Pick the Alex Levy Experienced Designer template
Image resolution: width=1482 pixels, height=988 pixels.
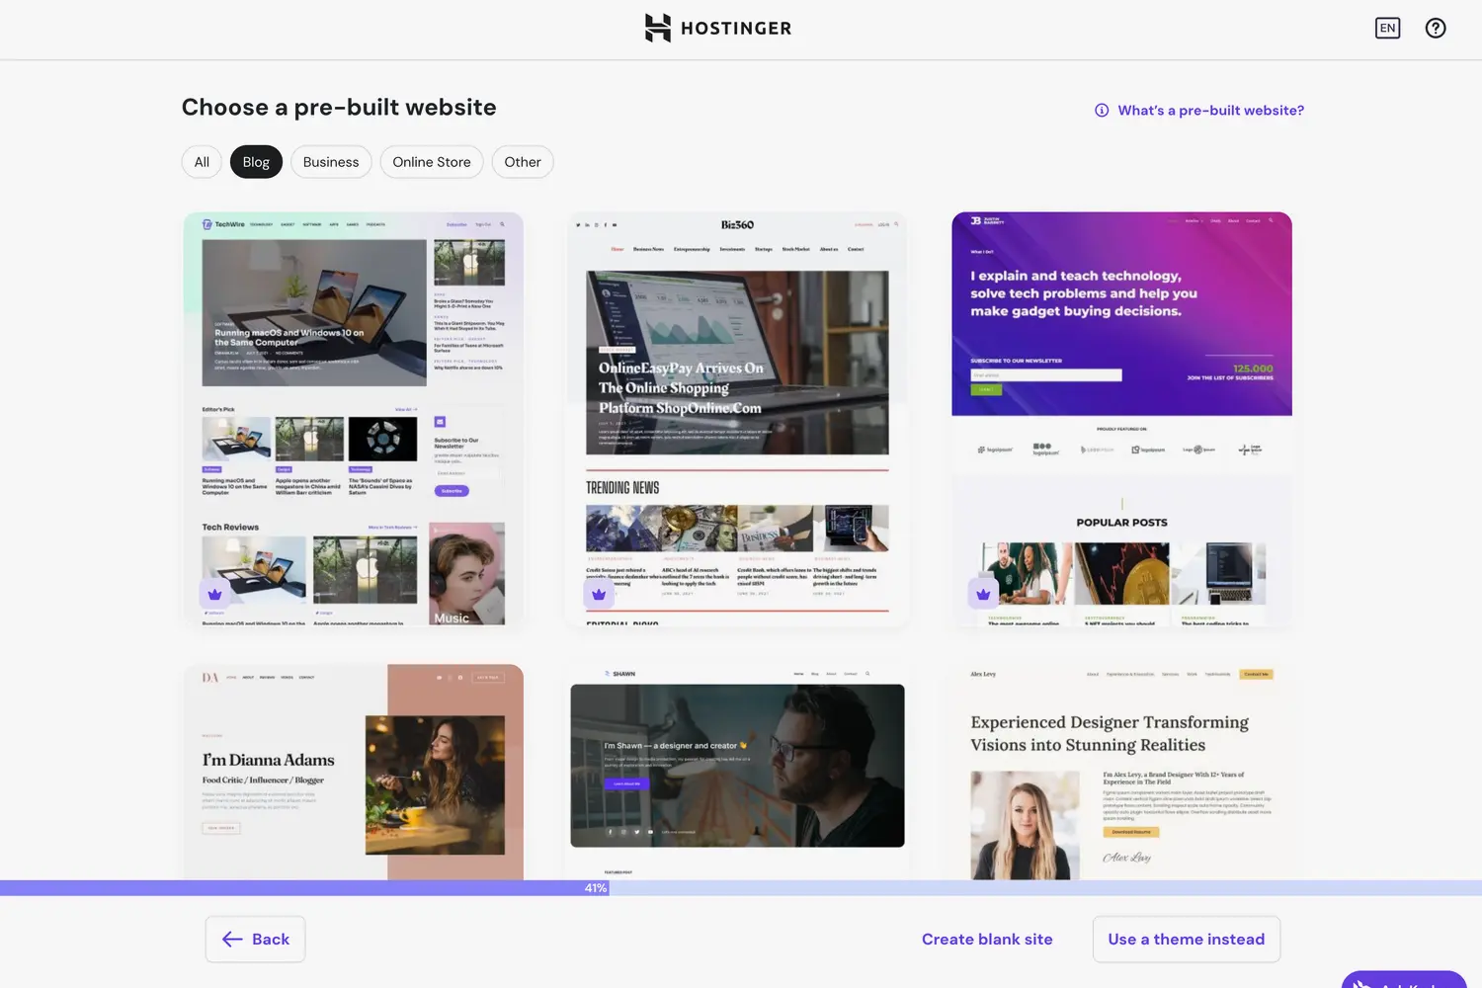1121,772
